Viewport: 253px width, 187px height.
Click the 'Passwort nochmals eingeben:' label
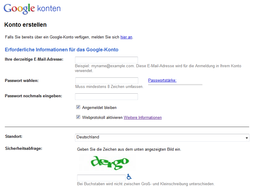coord(33,96)
